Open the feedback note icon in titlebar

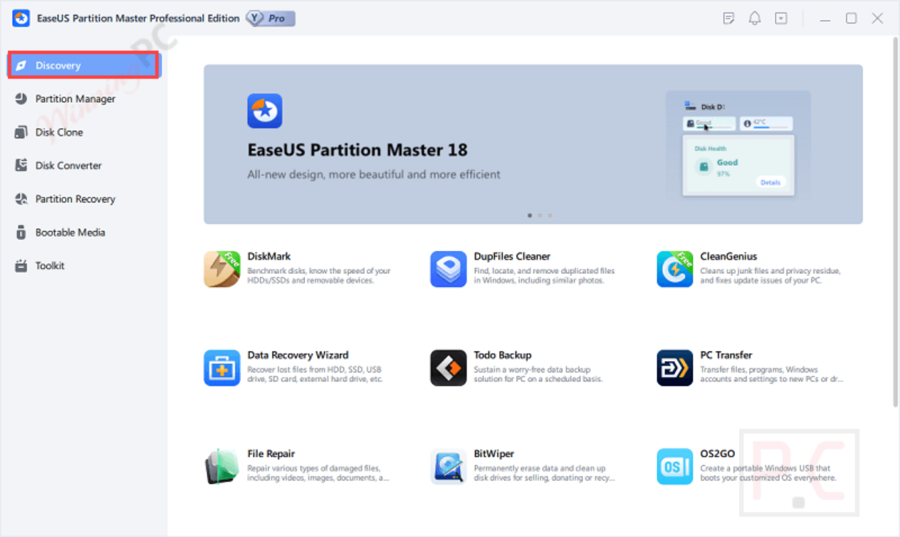point(729,18)
